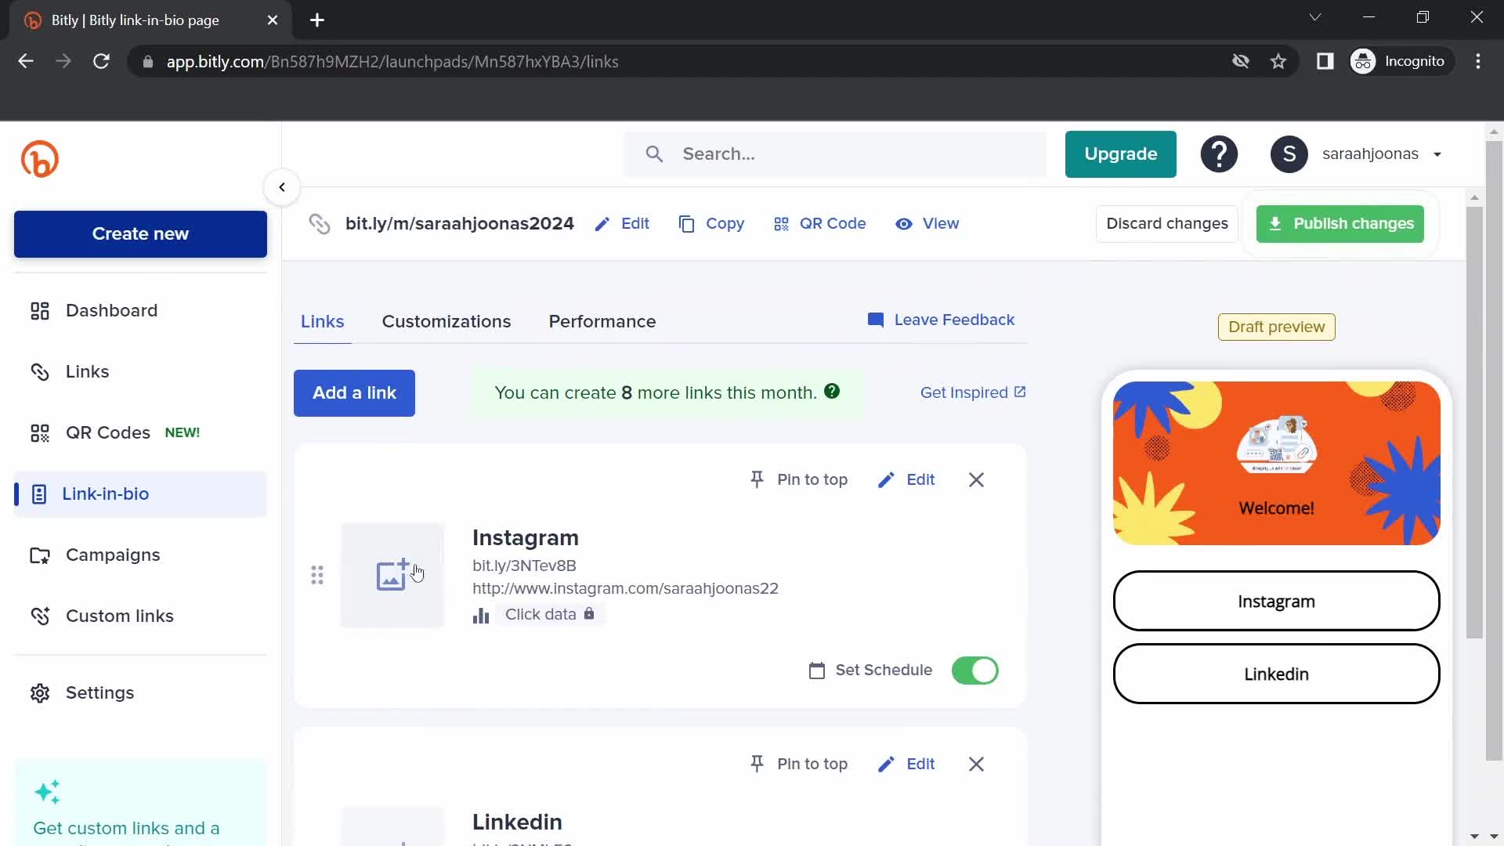The image size is (1504, 846).
Task: Click the Click data analytics icon
Action: (482, 613)
